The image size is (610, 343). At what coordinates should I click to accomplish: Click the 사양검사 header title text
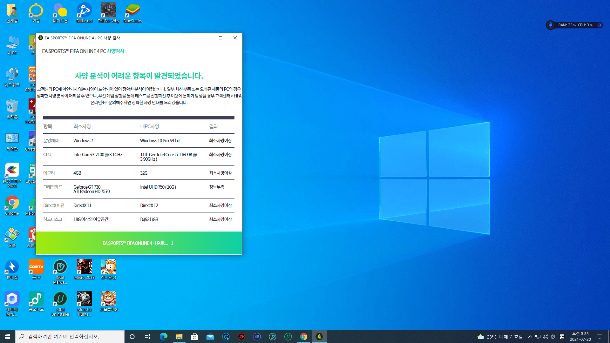click(x=116, y=51)
